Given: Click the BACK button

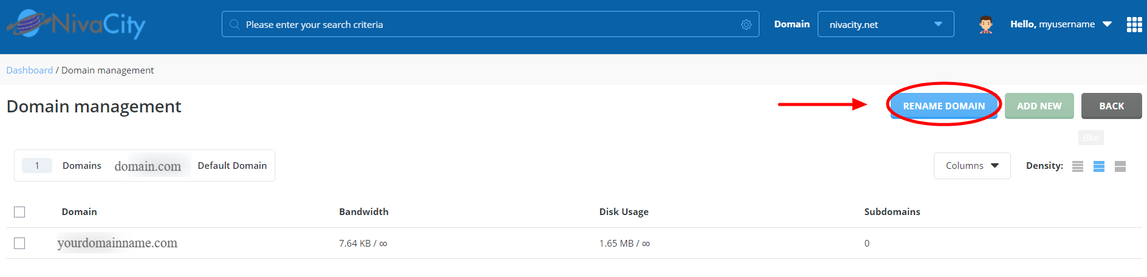Looking at the screenshot, I should (x=1111, y=106).
